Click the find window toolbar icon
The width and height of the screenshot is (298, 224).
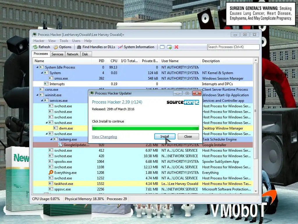(162, 47)
